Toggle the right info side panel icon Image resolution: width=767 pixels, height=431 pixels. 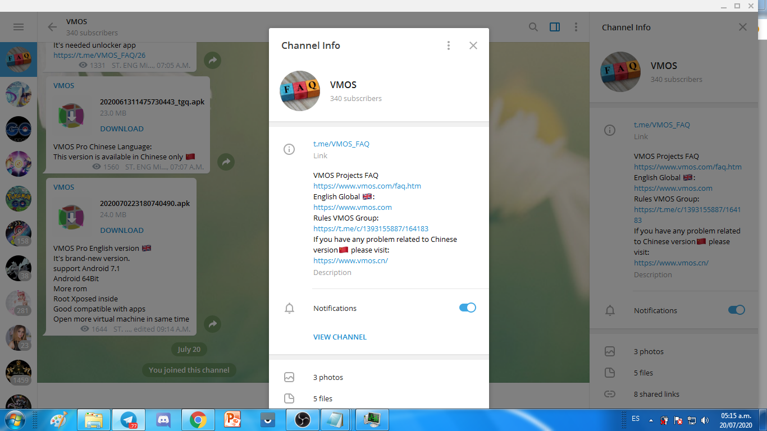click(x=555, y=27)
